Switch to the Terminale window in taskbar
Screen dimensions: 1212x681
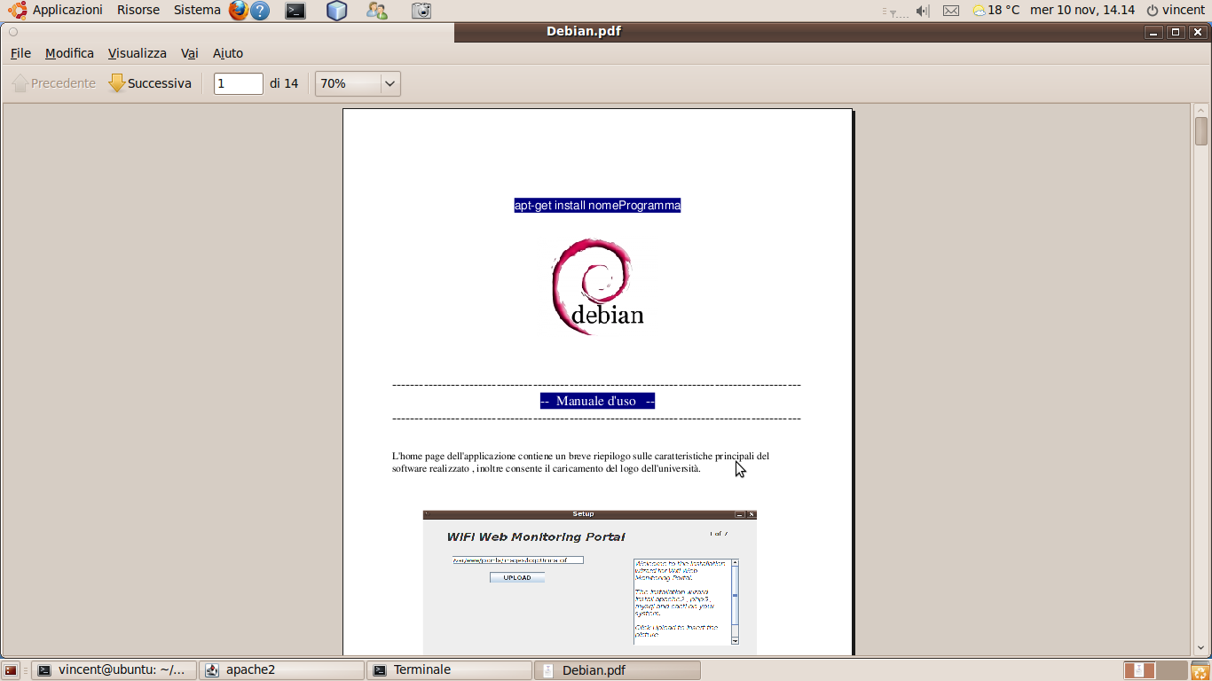point(449,670)
